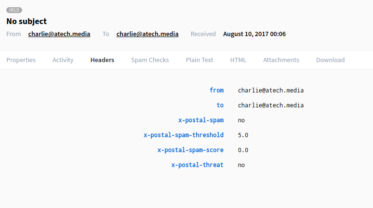View the Plain Text tab

tap(200, 60)
